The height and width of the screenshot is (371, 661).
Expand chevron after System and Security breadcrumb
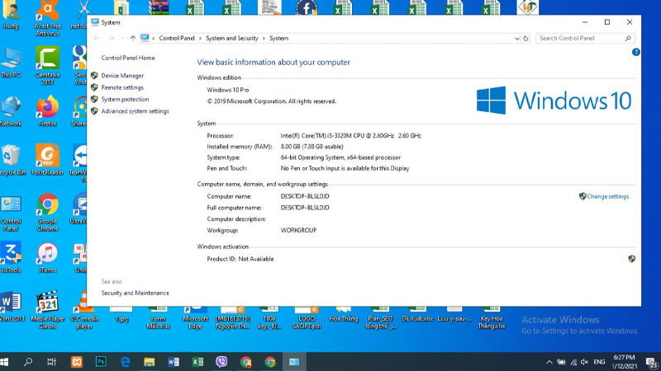[x=264, y=38]
